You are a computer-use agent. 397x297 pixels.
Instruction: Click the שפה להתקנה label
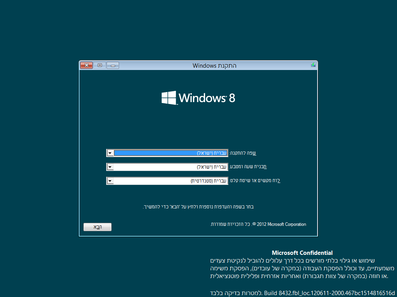click(x=243, y=153)
